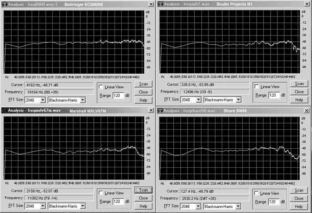Viewport: 312px width, 213px height.
Task: Click Frequency field reading 12496 Hz
Action: coord(215,92)
